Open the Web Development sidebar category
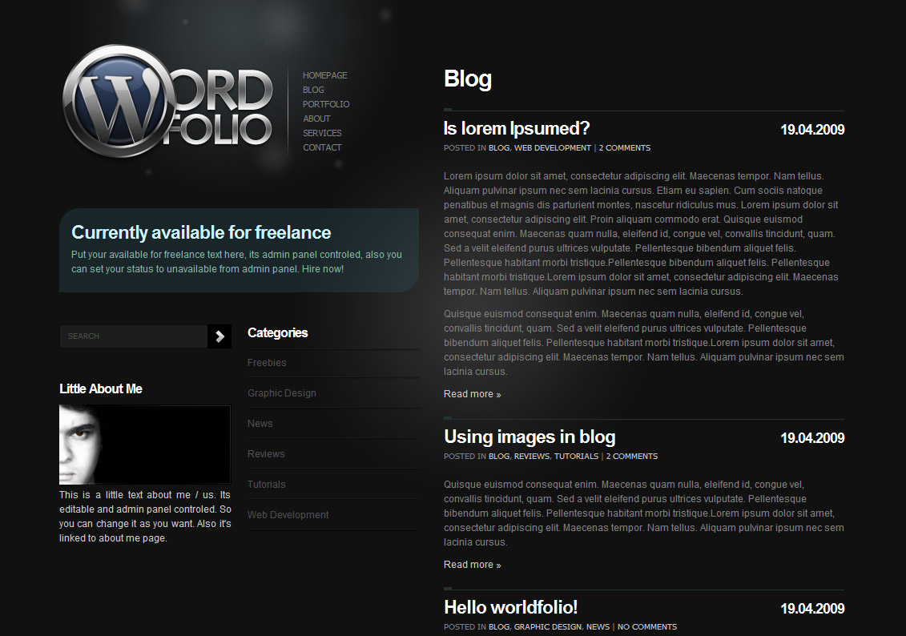Image resolution: width=906 pixels, height=636 pixels. click(288, 515)
